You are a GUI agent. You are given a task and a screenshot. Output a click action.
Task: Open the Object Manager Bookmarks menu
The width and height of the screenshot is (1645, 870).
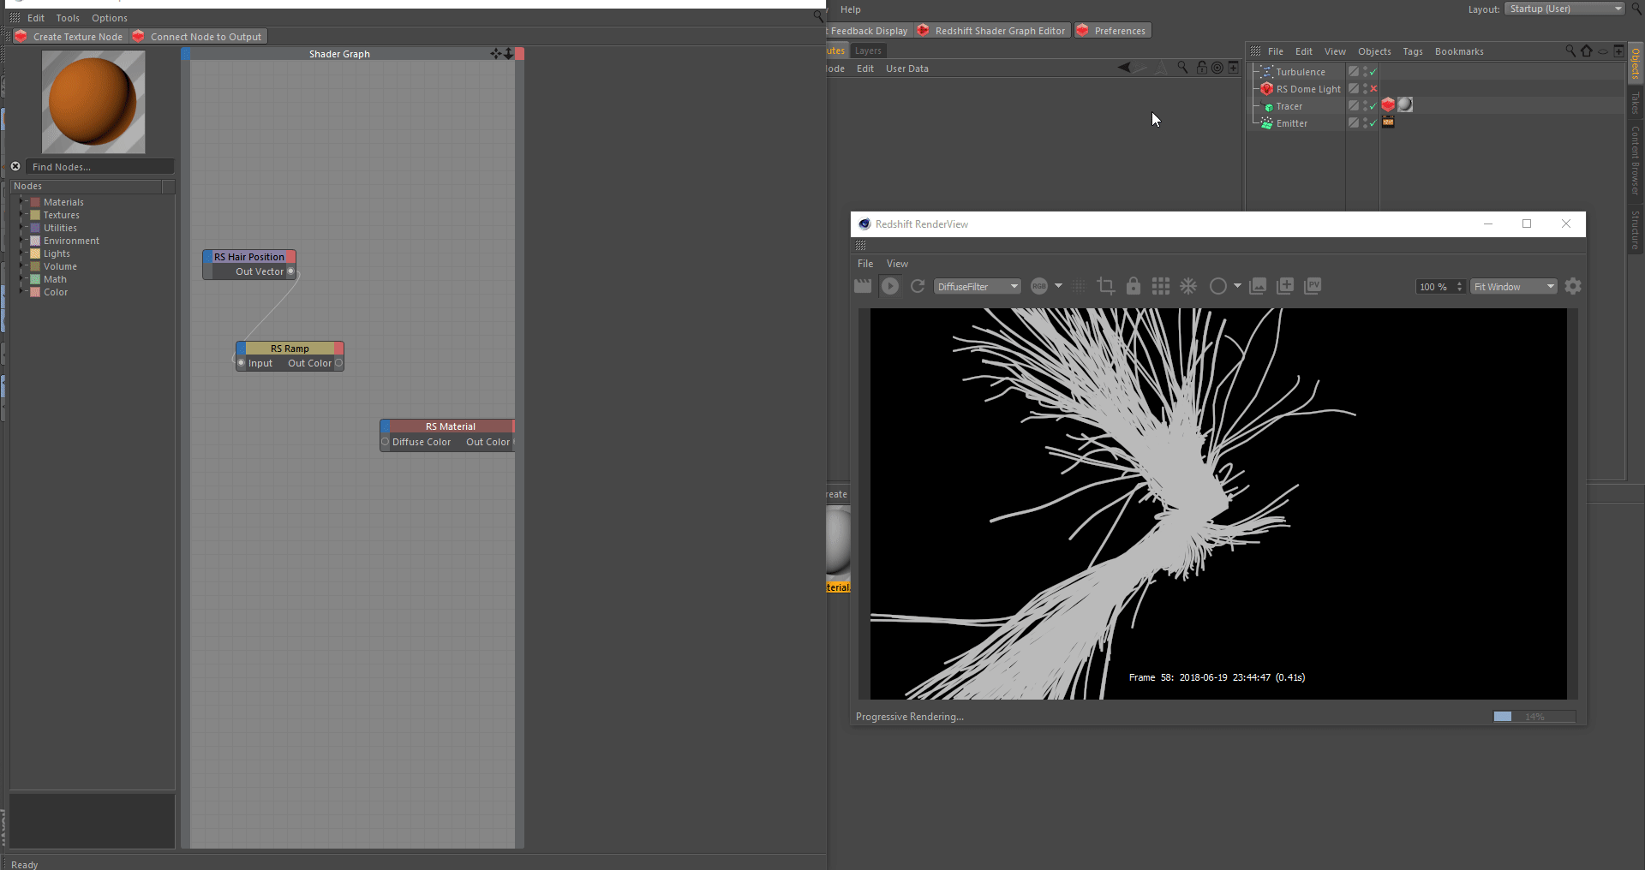[x=1459, y=51]
